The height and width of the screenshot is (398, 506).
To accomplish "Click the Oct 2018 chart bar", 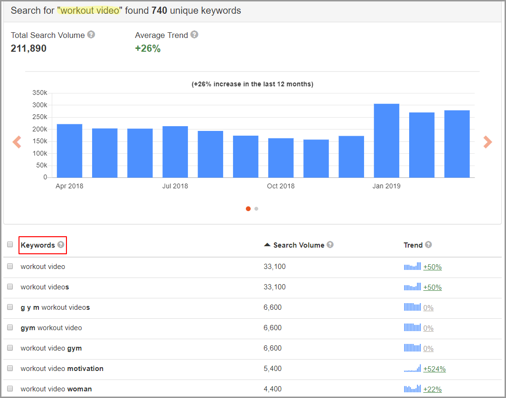I will [x=281, y=157].
